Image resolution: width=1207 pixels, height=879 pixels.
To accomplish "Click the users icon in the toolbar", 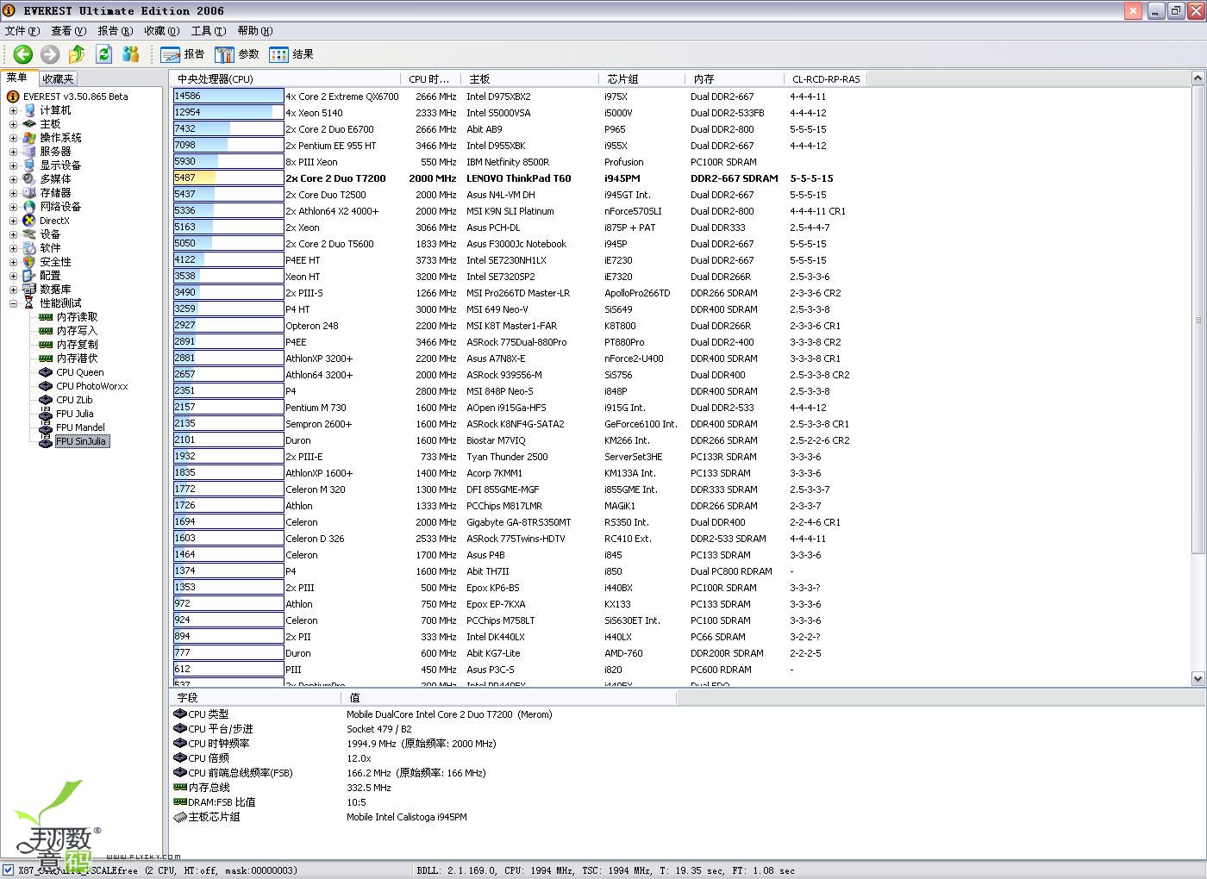I will coord(131,54).
